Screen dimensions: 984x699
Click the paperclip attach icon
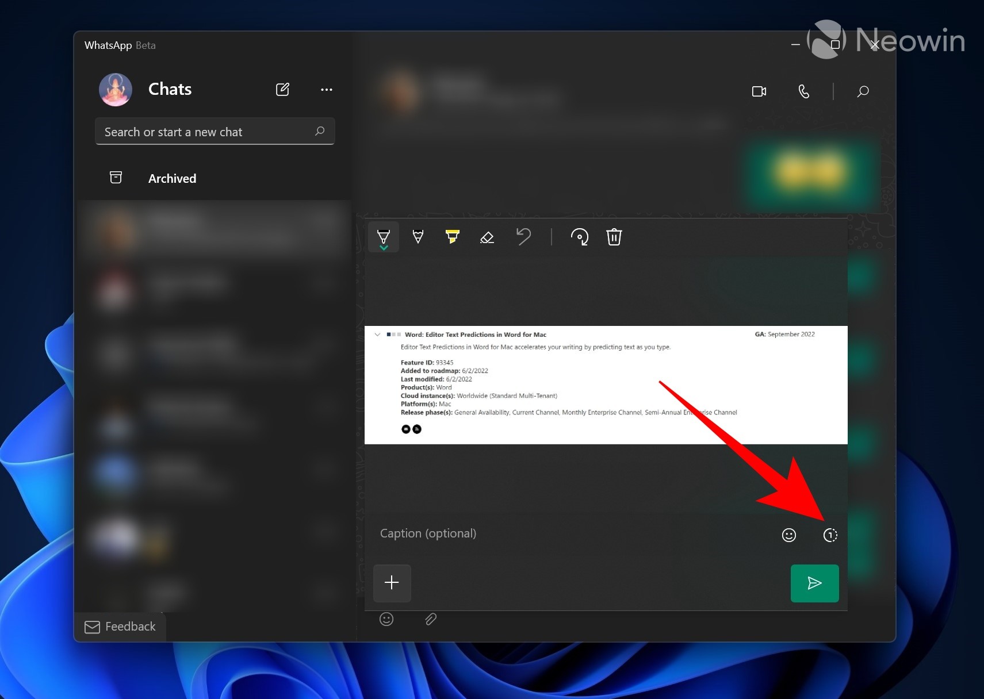coord(431,619)
